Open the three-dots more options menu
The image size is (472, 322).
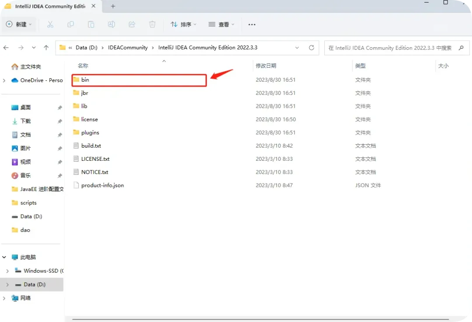click(x=252, y=24)
